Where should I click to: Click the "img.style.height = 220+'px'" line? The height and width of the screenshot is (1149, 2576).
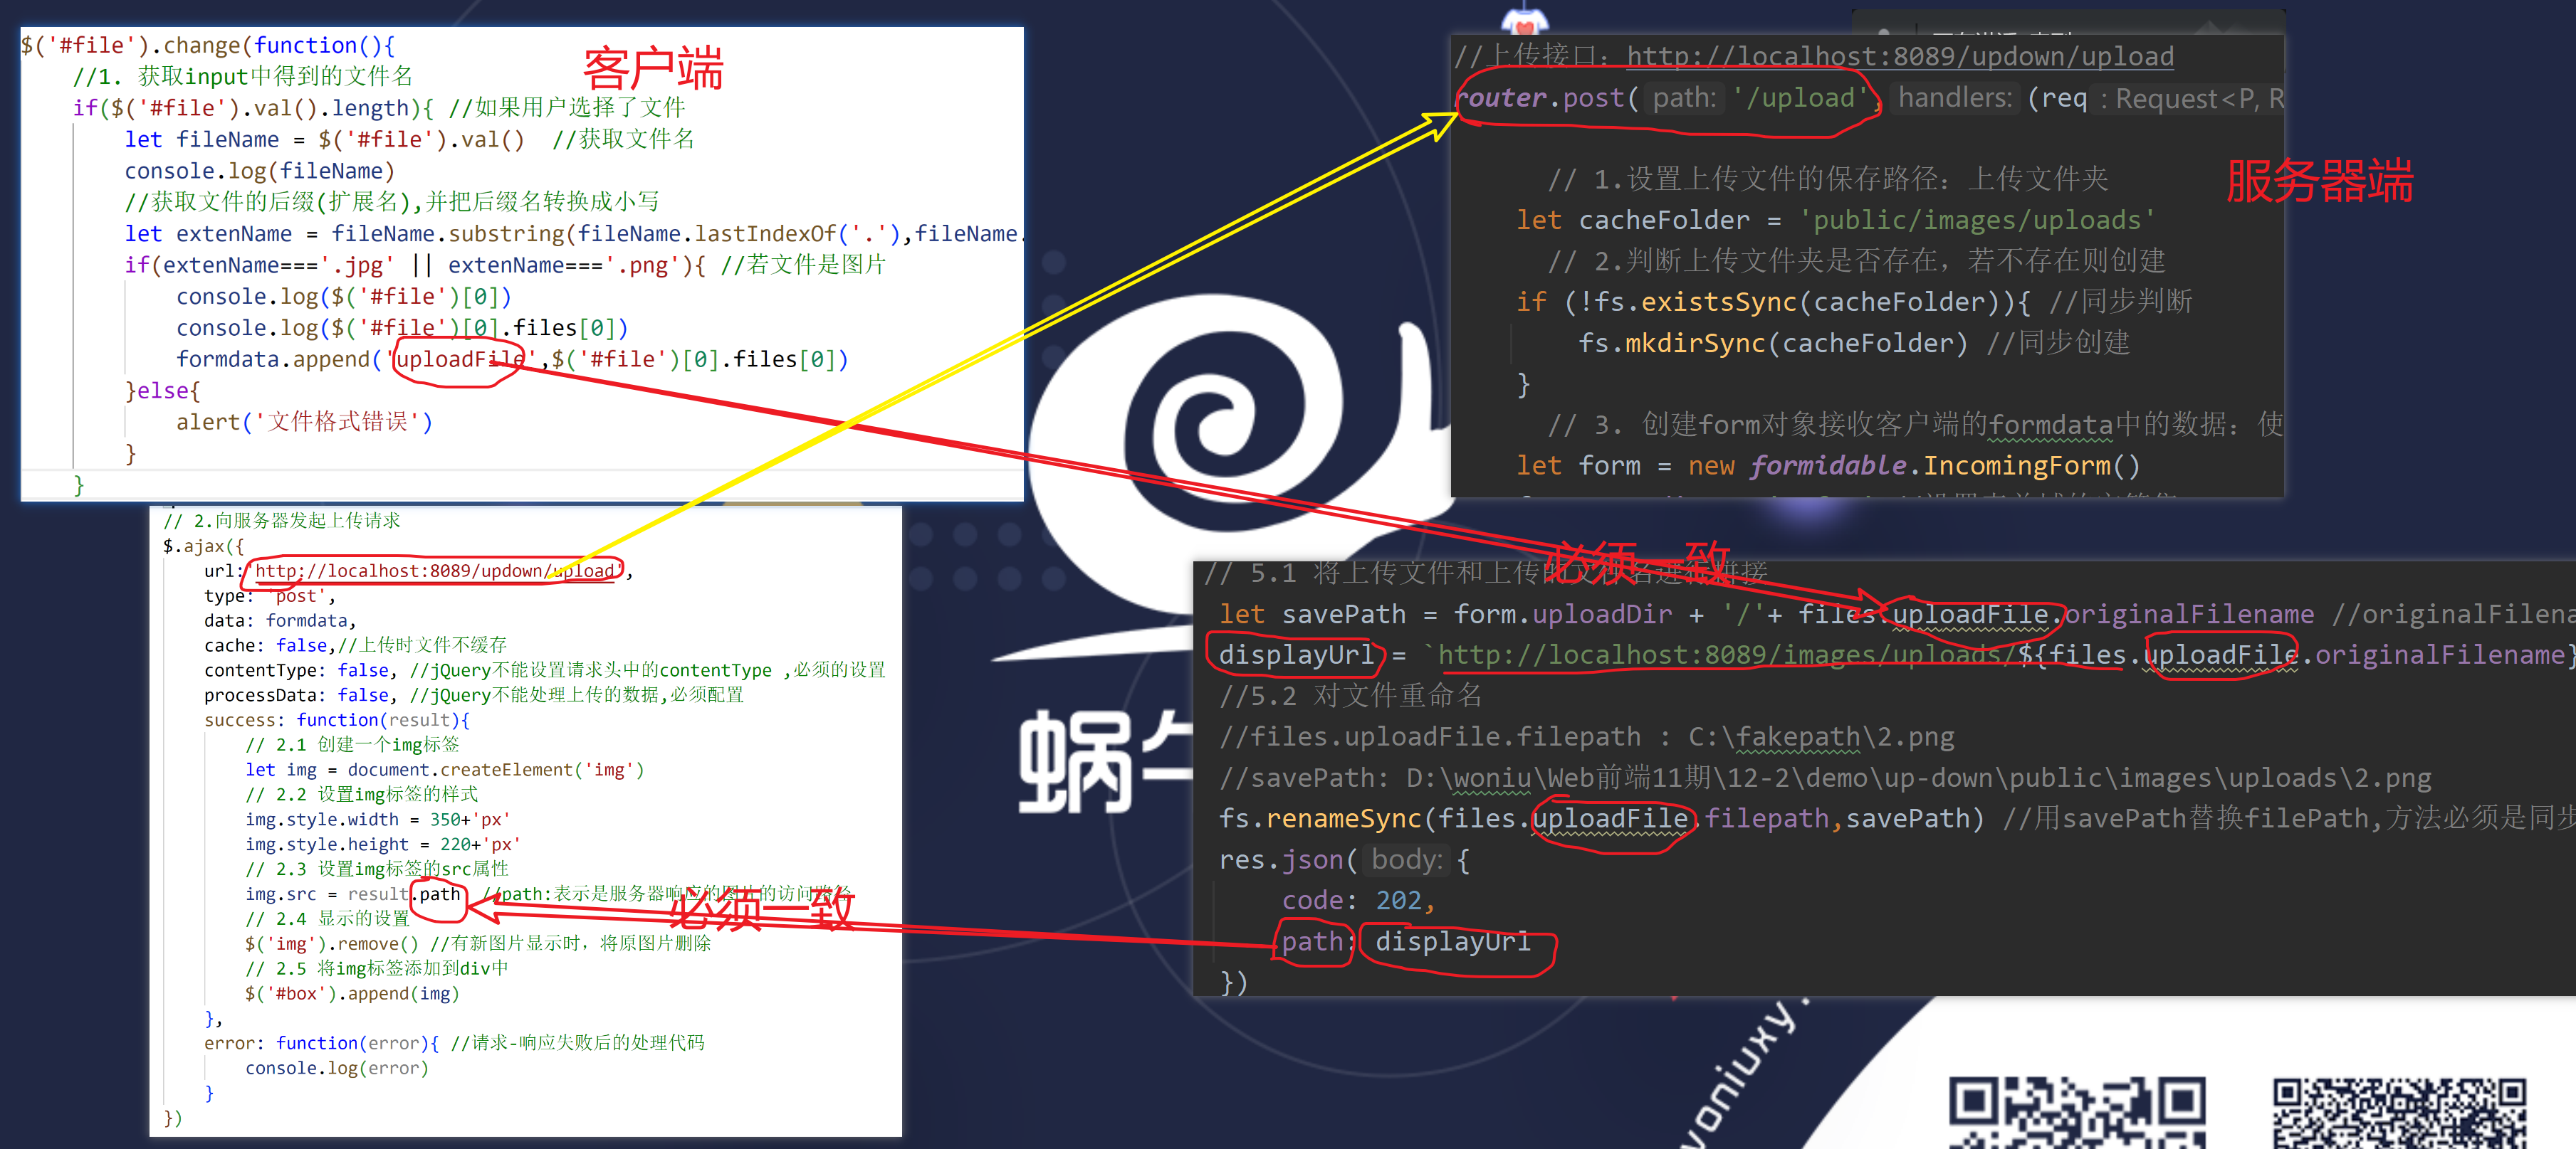383,844
